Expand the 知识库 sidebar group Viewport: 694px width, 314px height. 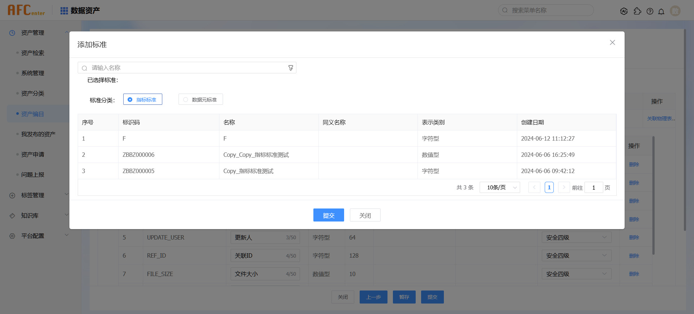[67, 215]
